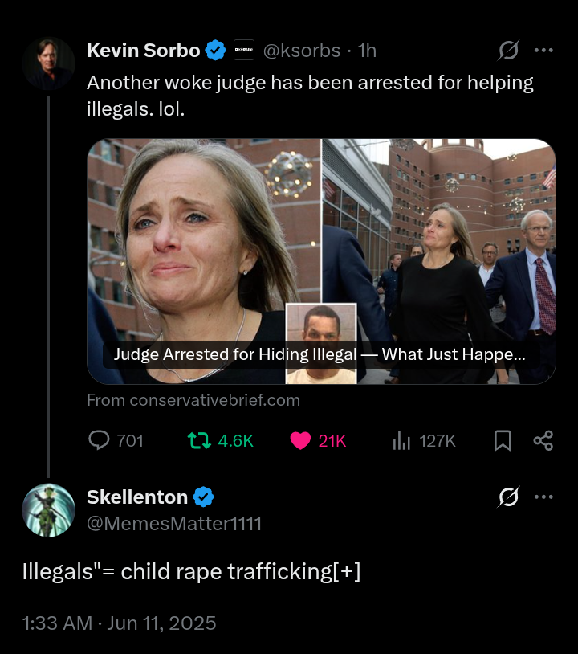The image size is (578, 654).
Task: Open the conservativebrief.com article card
Action: click(x=321, y=261)
